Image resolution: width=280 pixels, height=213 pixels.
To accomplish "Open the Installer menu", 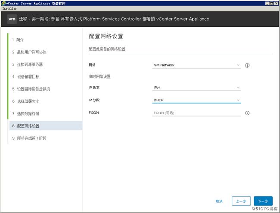I will (9, 9).
